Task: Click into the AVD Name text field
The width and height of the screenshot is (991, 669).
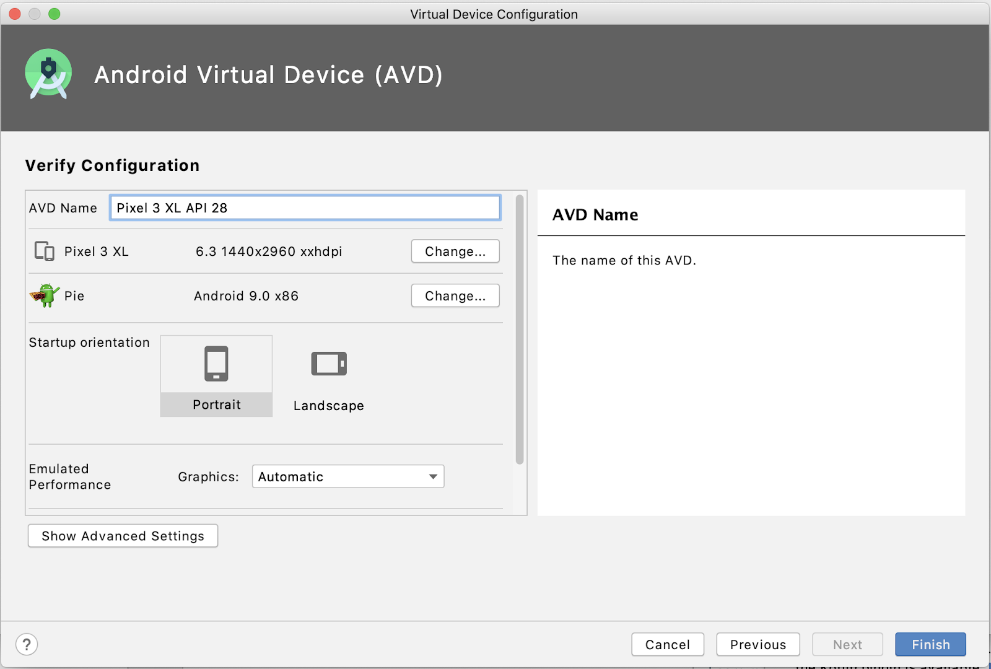Action: tap(305, 208)
